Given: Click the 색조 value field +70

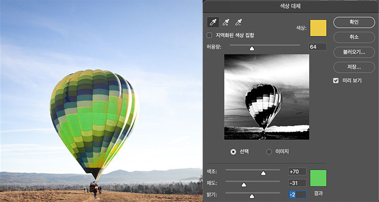Looking at the screenshot, I should (x=297, y=172).
